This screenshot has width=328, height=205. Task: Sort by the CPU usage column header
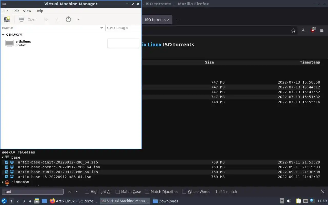click(x=123, y=28)
